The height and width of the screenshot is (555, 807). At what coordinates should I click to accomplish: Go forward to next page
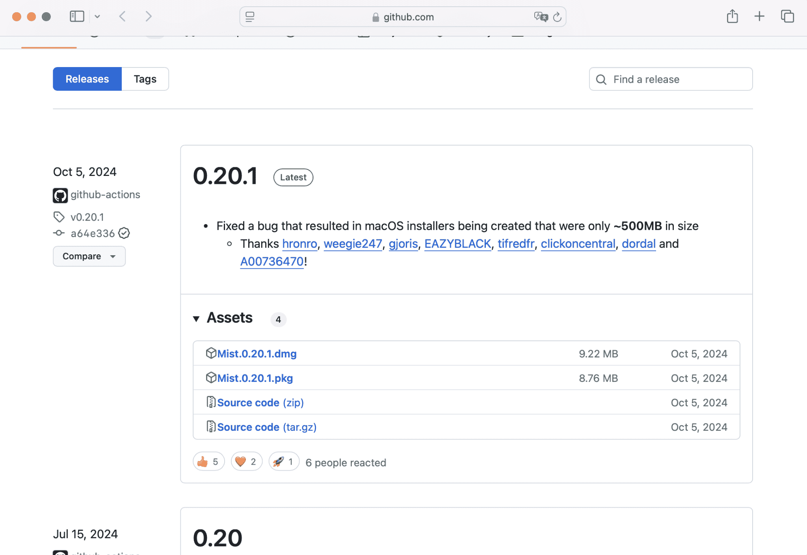coord(148,17)
